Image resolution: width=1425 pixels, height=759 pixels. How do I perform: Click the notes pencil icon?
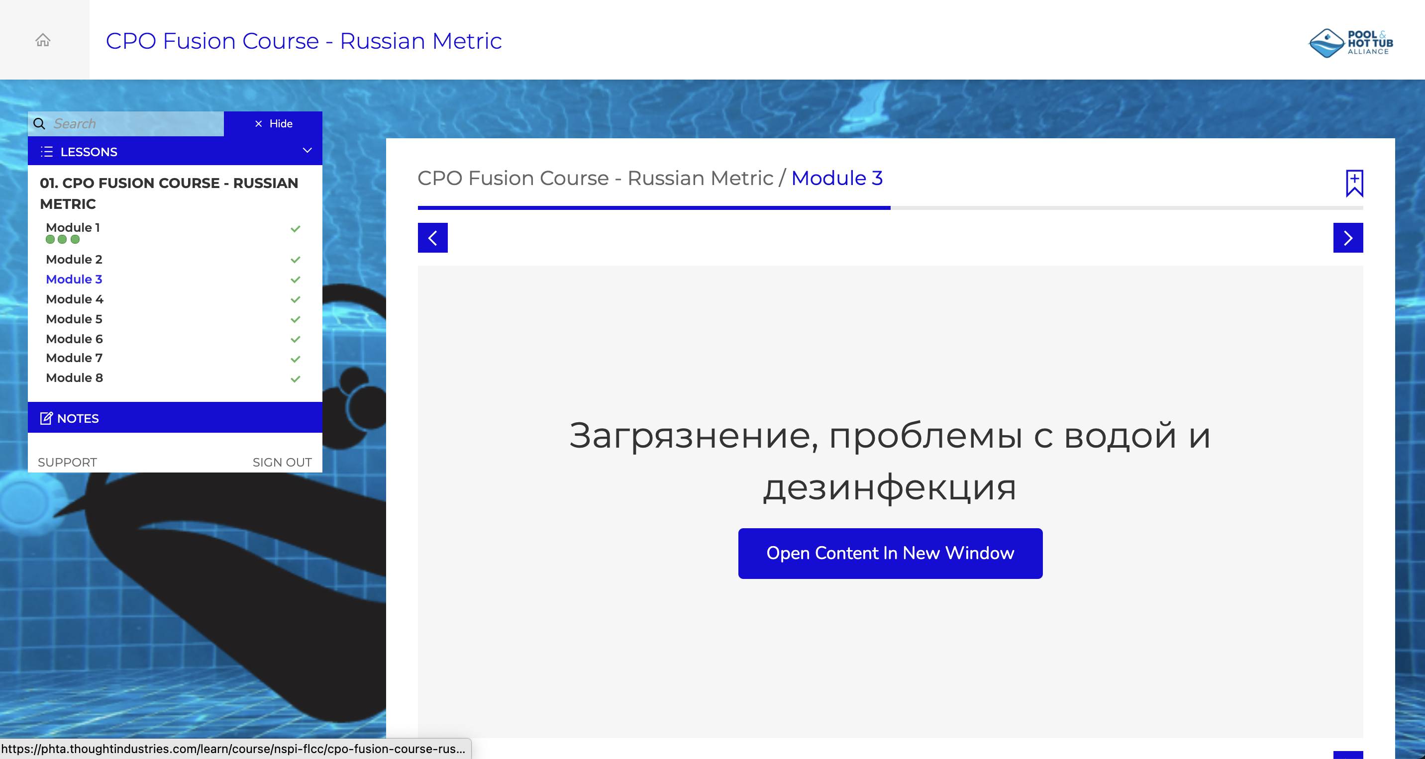click(46, 418)
